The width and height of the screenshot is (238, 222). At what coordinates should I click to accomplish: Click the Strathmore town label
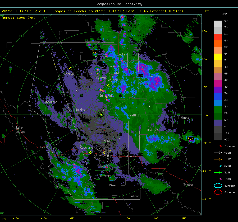(x=129, y=156)
